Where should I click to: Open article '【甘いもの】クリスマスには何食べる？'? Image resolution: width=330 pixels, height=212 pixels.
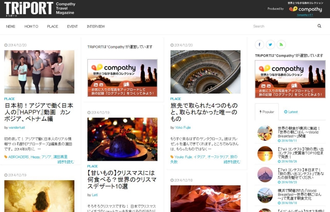coord(122,179)
